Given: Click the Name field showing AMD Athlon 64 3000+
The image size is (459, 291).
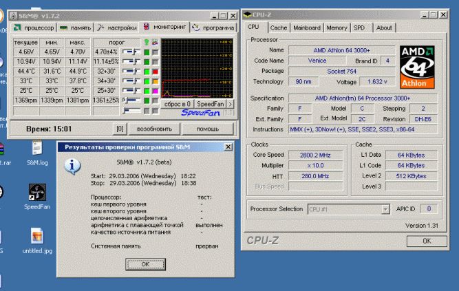Looking at the screenshot, I should (341, 50).
